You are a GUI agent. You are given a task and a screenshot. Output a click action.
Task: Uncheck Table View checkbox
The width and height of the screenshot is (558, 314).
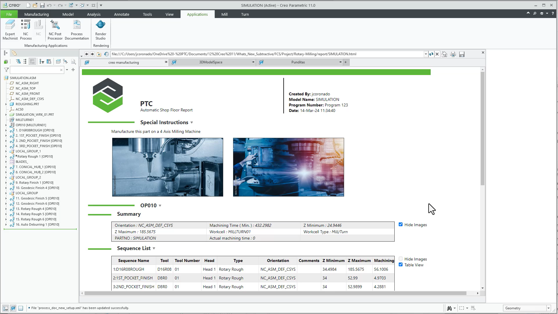[400, 265]
